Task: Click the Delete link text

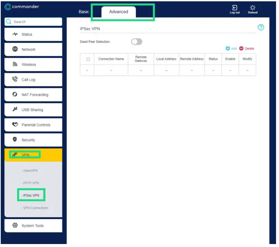Action: pyautogui.click(x=250, y=49)
